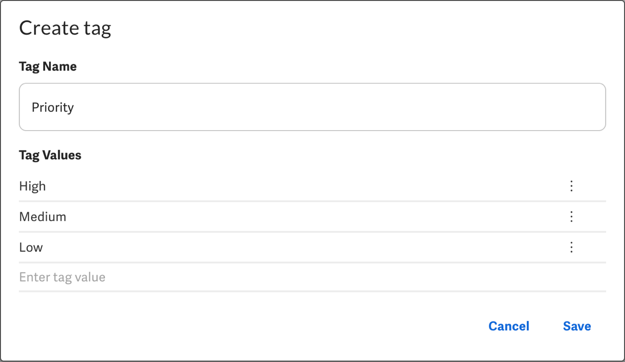
Task: Select the High tag value text
Action: coord(33,186)
